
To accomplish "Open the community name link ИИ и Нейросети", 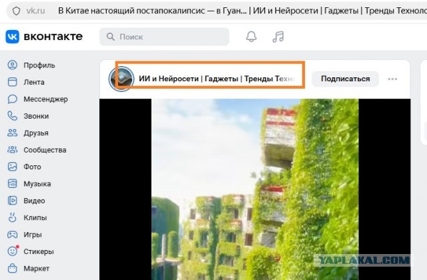I will click(217, 79).
